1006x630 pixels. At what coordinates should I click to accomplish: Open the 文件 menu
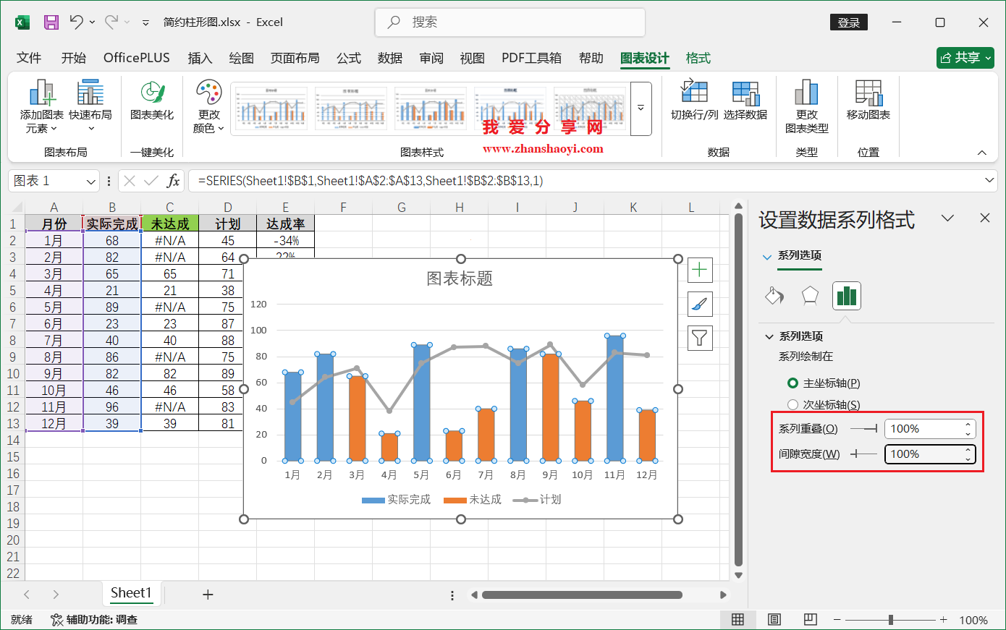coord(29,58)
